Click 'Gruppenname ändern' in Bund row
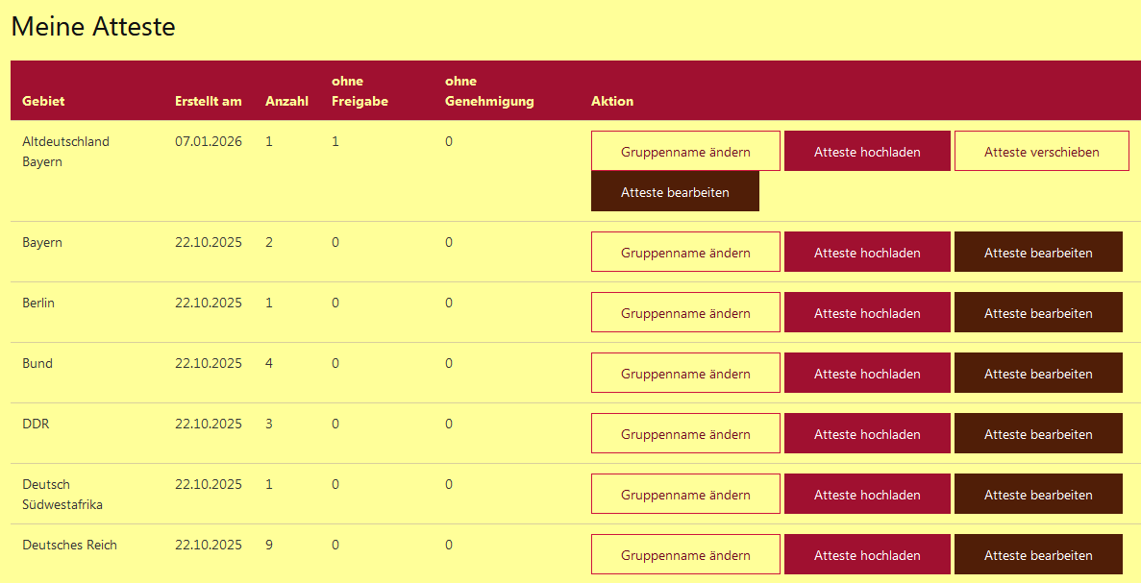Viewport: 1141px width, 583px height. 685,374
